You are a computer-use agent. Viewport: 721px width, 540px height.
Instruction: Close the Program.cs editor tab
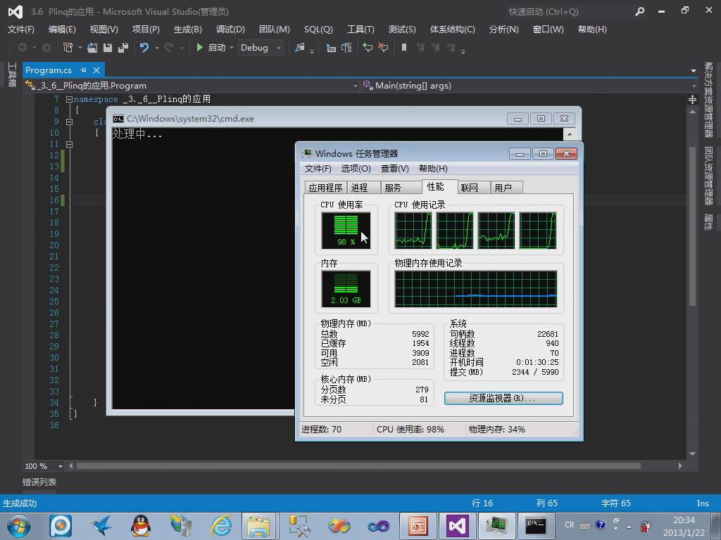pyautogui.click(x=96, y=70)
